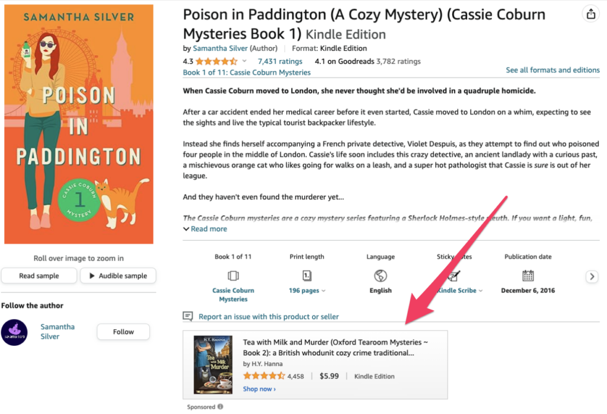
Task: Open the 196 pages dropdown
Action: coord(308,291)
